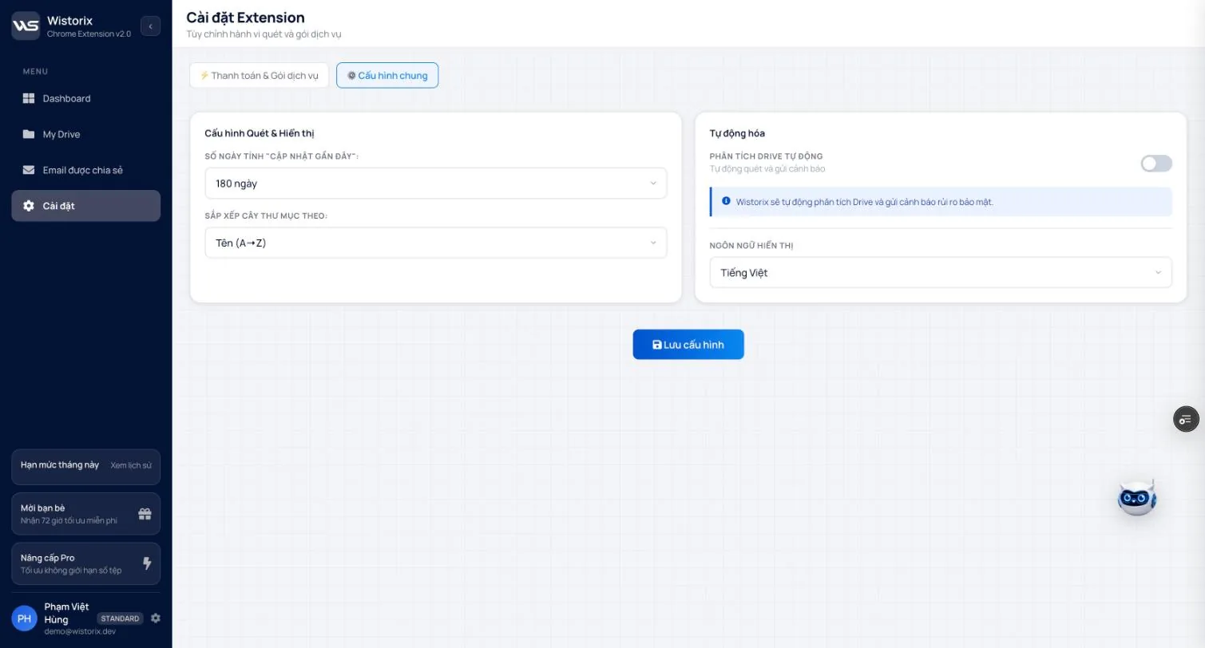1205x648 pixels.
Task: Click the lightning bolt on Nâng cấp Pro
Action: pyautogui.click(x=147, y=563)
